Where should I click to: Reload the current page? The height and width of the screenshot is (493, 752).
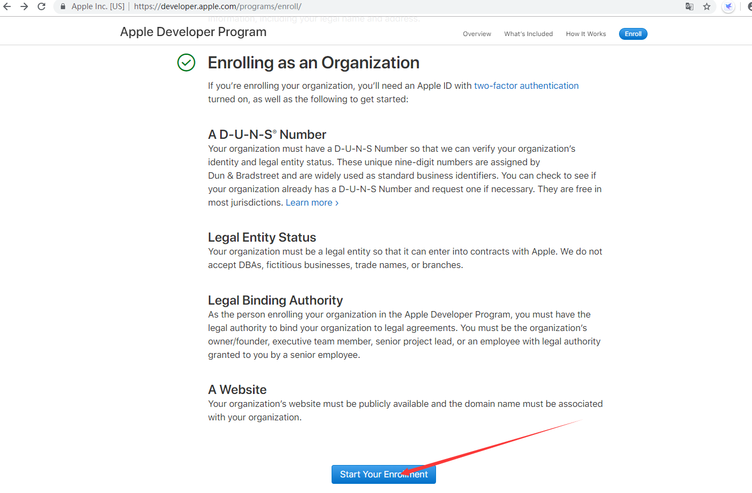[x=41, y=6]
